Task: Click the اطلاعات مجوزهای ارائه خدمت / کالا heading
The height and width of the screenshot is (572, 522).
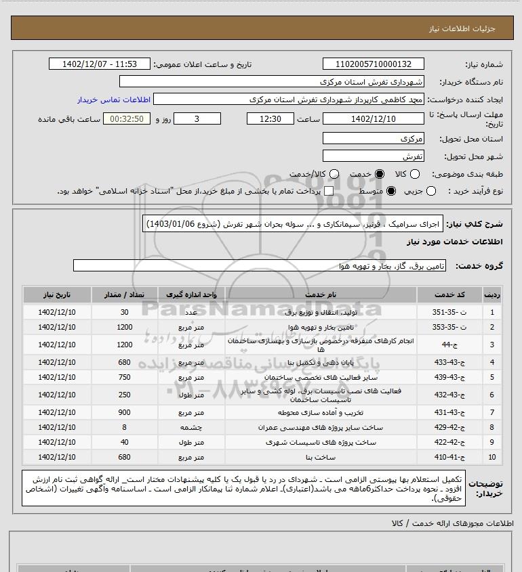Action: pos(453,523)
